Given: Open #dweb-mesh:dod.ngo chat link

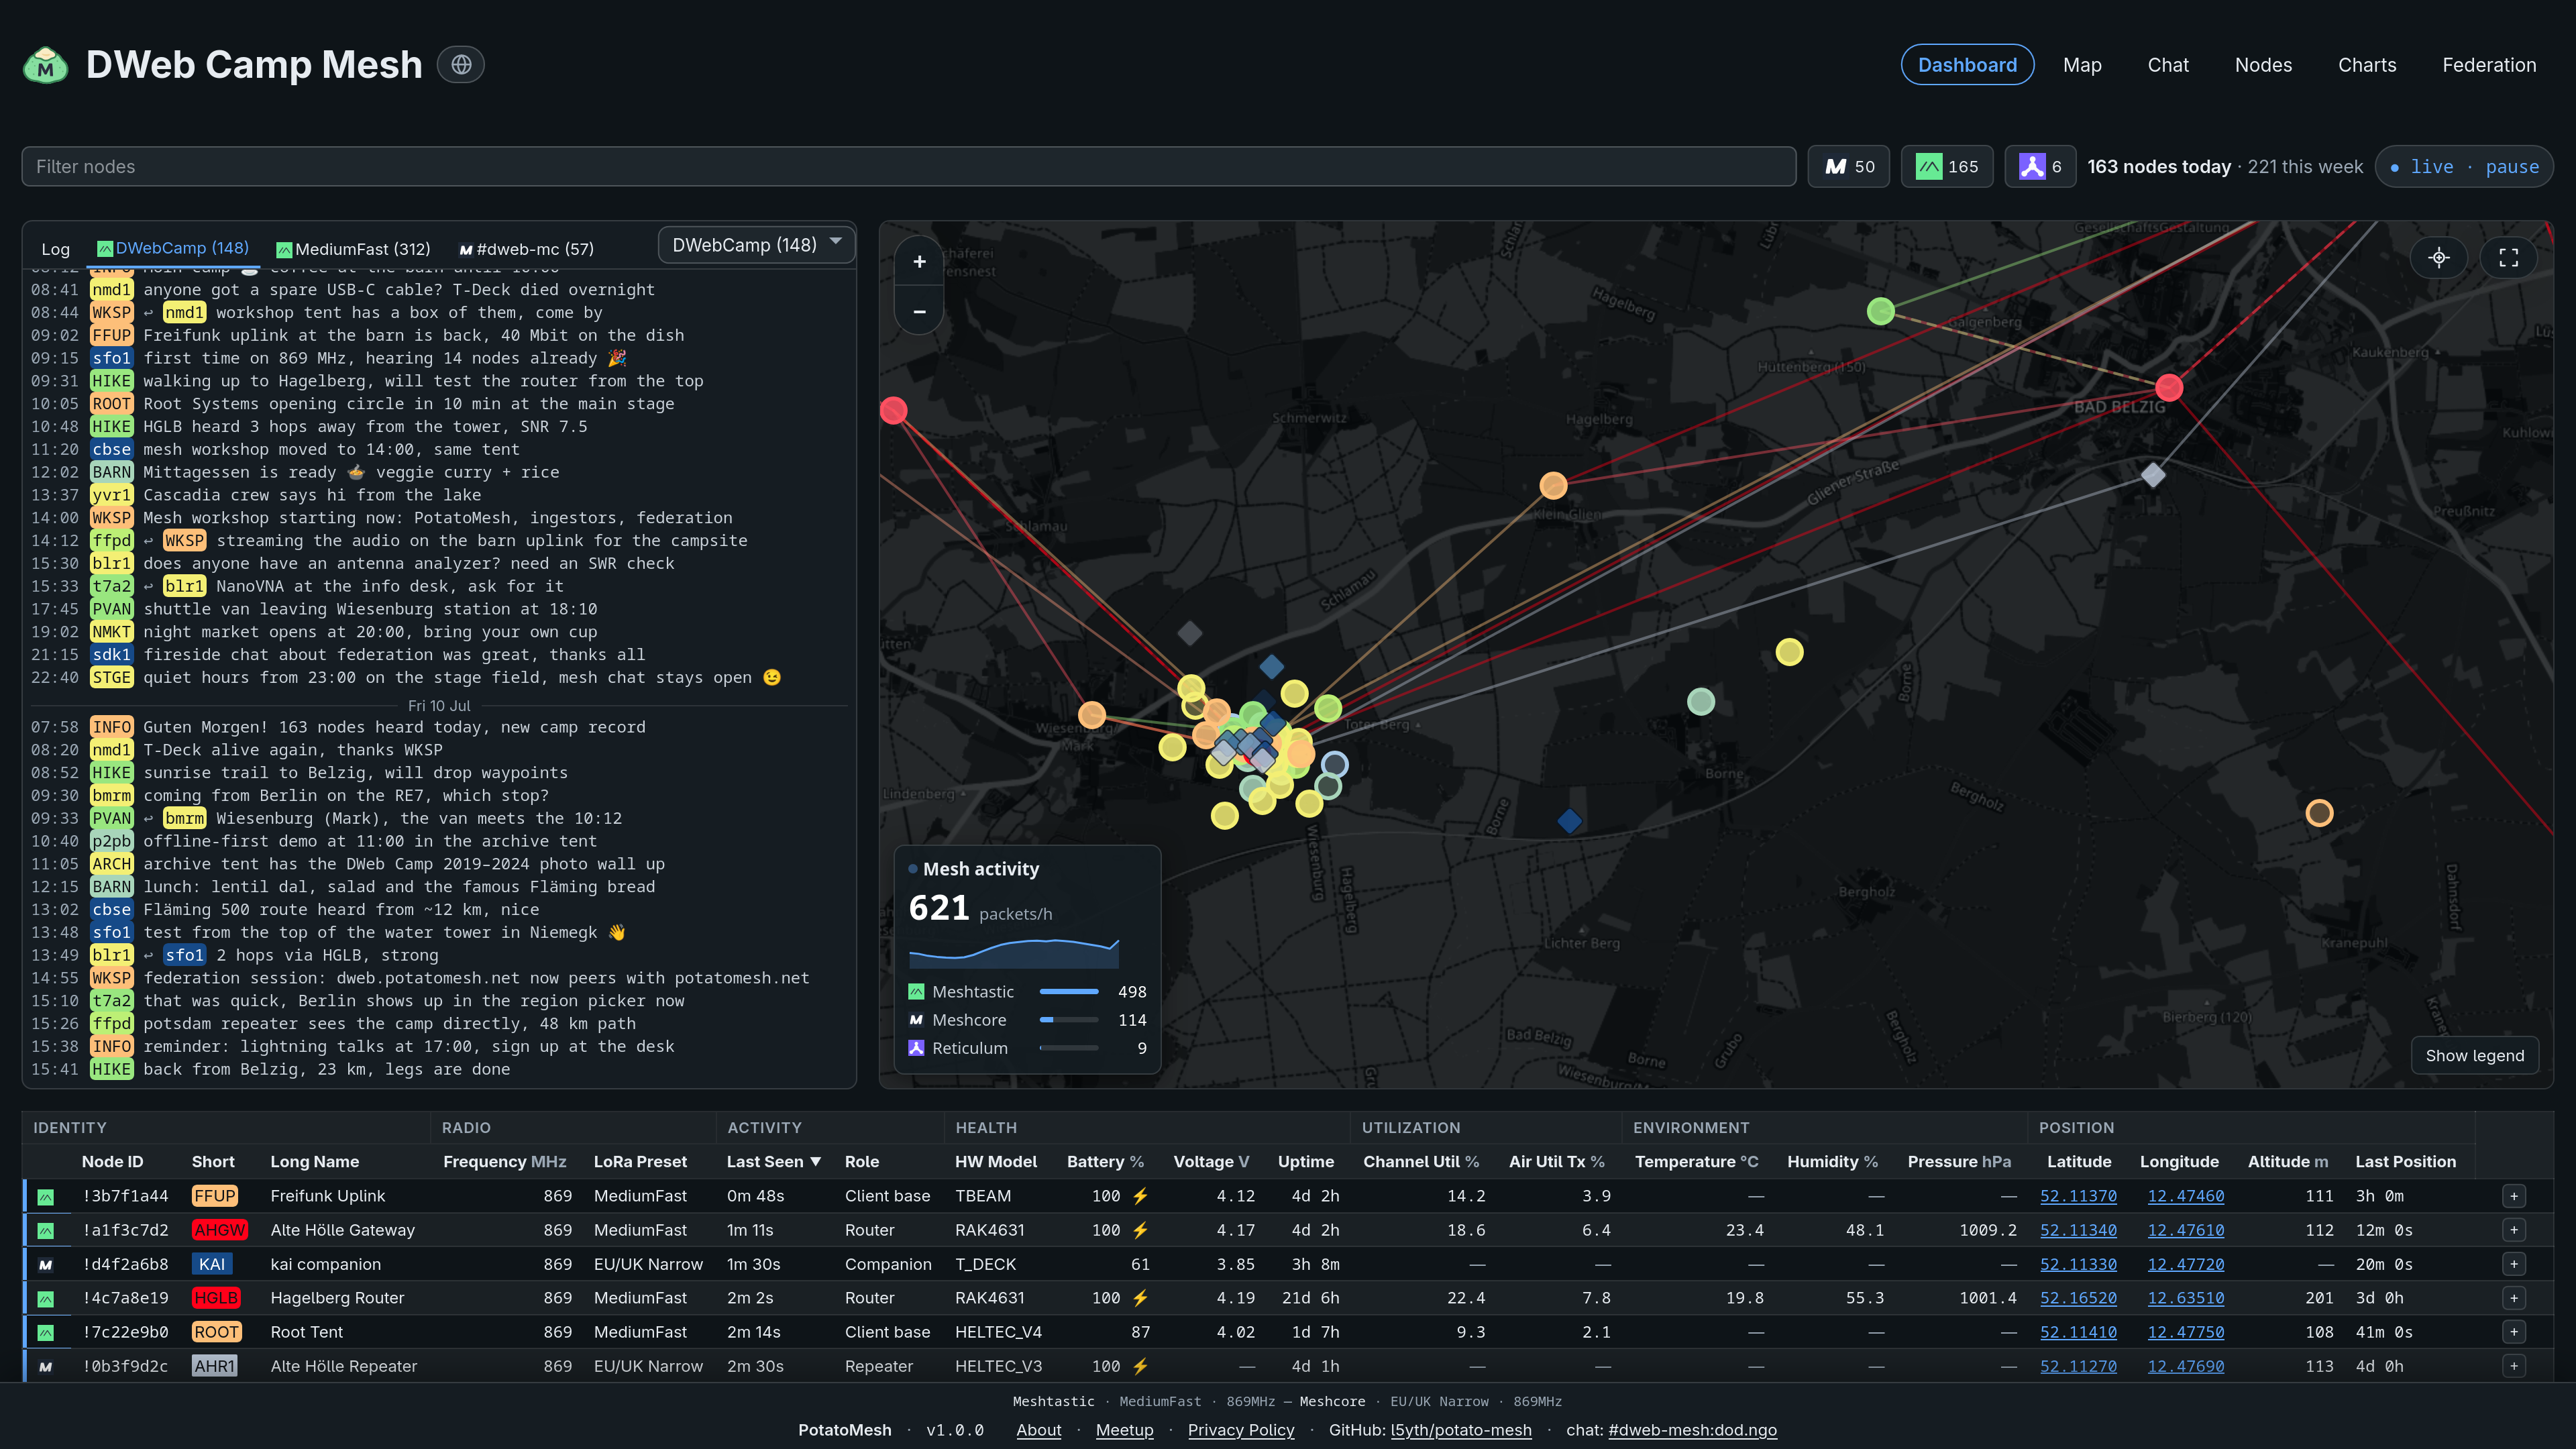Looking at the screenshot, I should click(1692, 1430).
